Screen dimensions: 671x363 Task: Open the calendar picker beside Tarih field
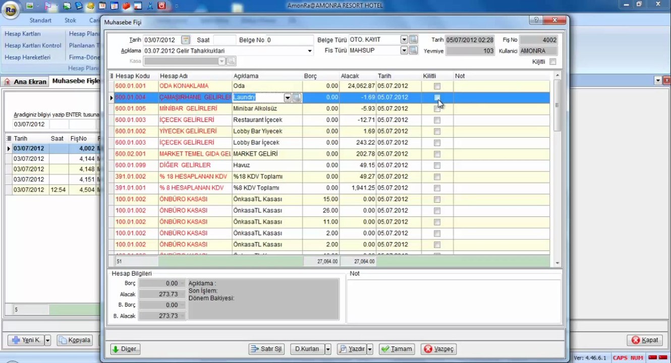click(186, 40)
